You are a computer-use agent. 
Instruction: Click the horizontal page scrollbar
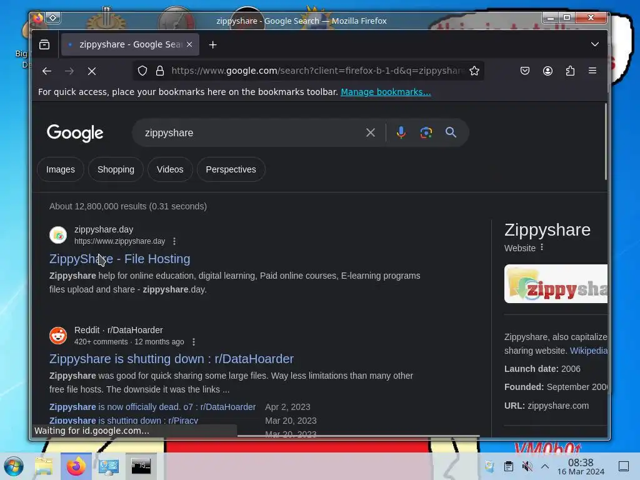point(358,436)
